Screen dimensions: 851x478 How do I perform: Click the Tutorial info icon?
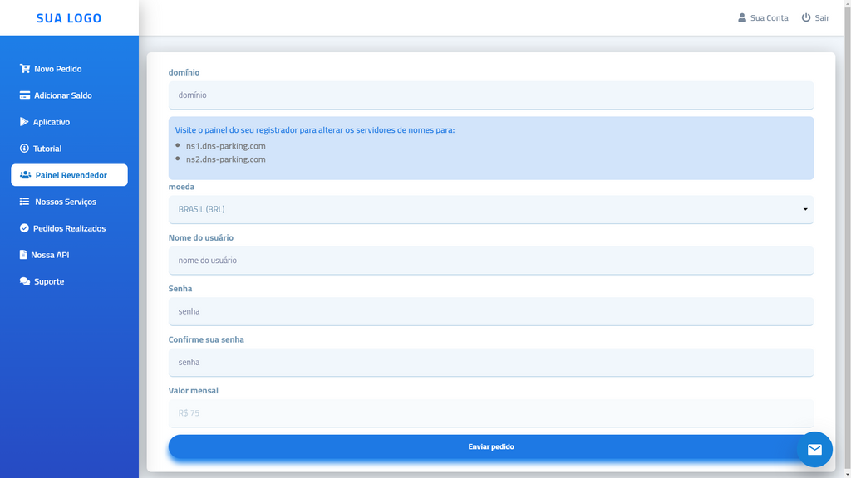tap(24, 148)
